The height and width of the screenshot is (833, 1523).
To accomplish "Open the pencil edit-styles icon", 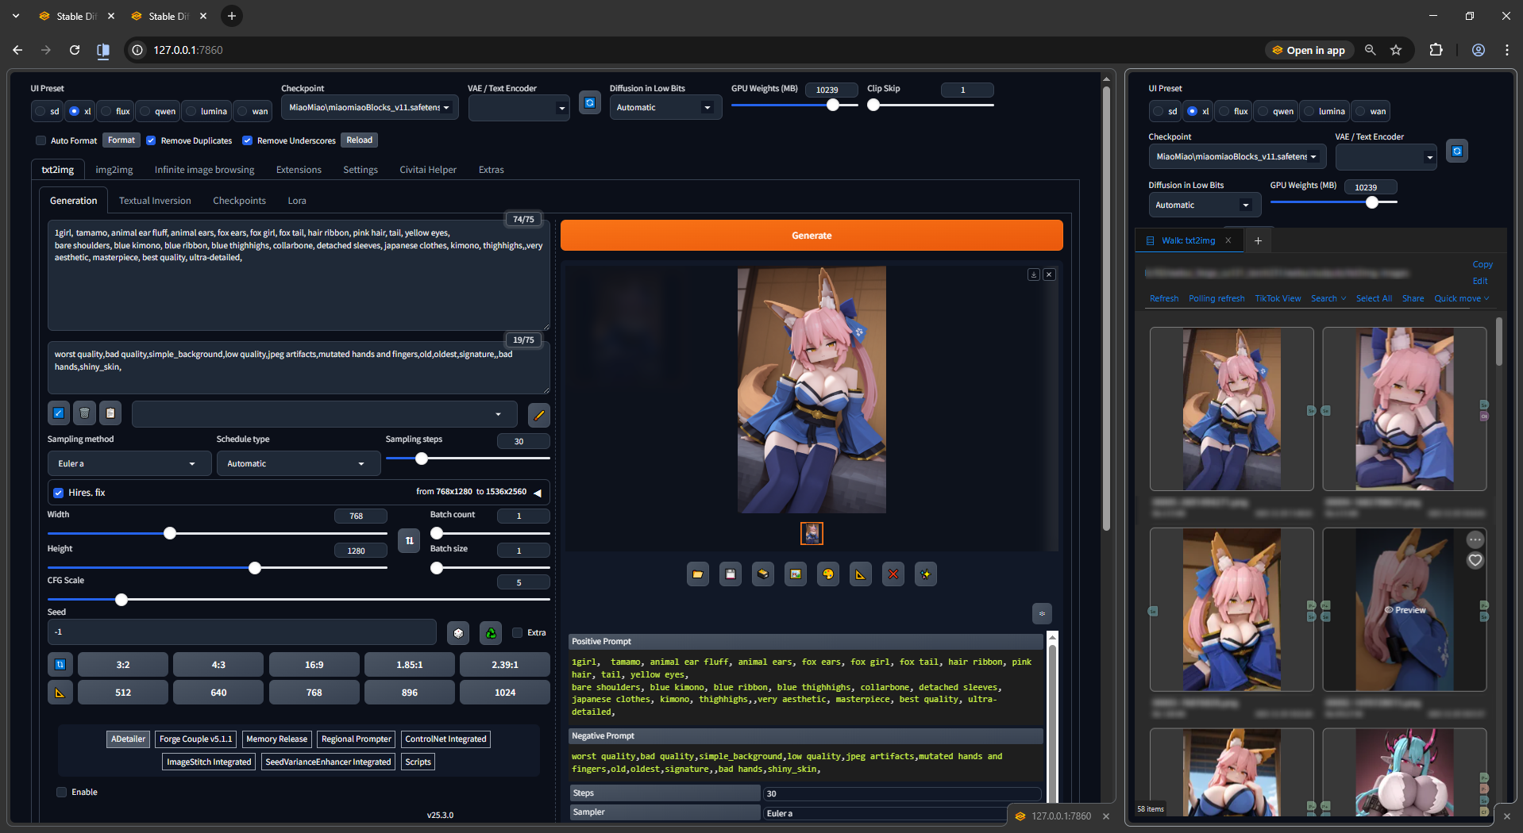I will [x=539, y=414].
